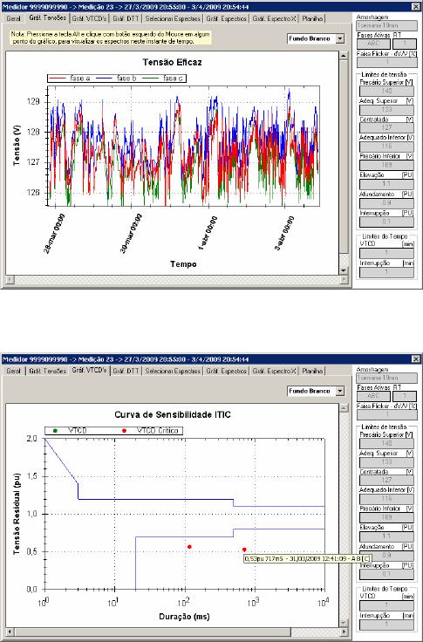Viewport: 423px width, 642px height.
Task: Click VTCD min field in Tensão Eficaz window
Action: tap(387, 253)
